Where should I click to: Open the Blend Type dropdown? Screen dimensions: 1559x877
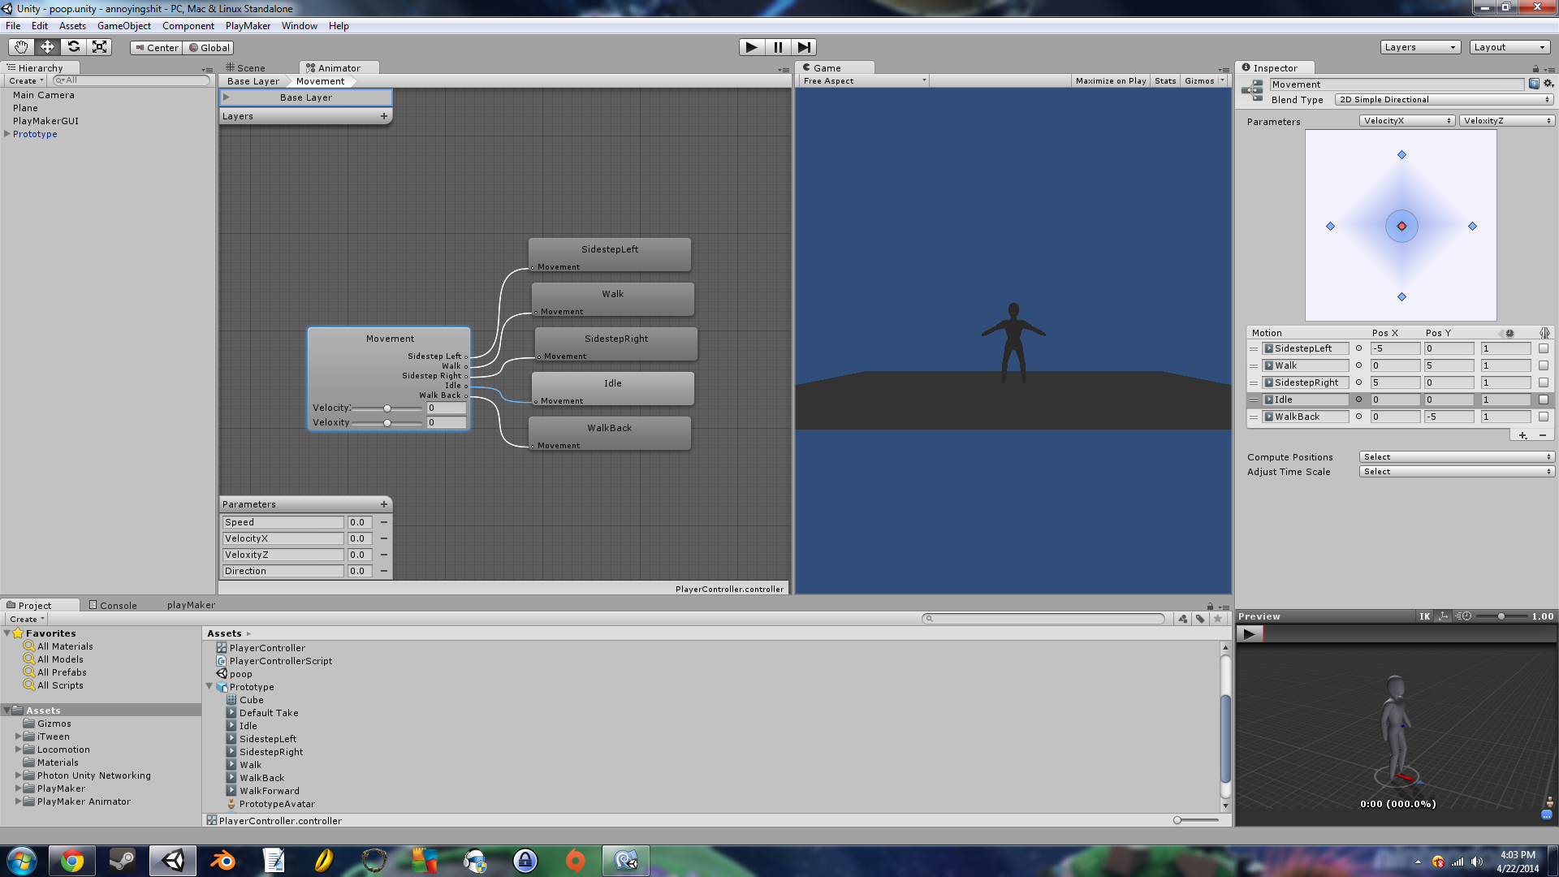[1445, 100]
